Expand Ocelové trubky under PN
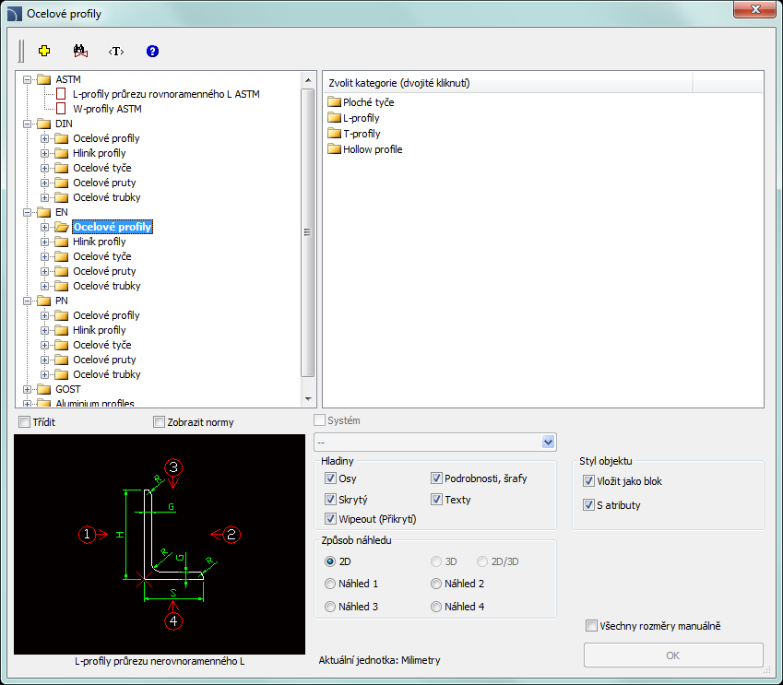 (x=44, y=374)
